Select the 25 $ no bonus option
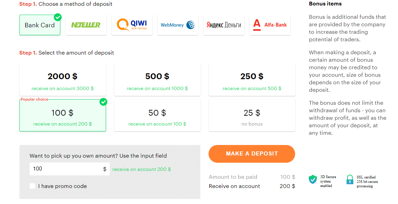Viewport: 398px width, 204px height. click(x=252, y=116)
